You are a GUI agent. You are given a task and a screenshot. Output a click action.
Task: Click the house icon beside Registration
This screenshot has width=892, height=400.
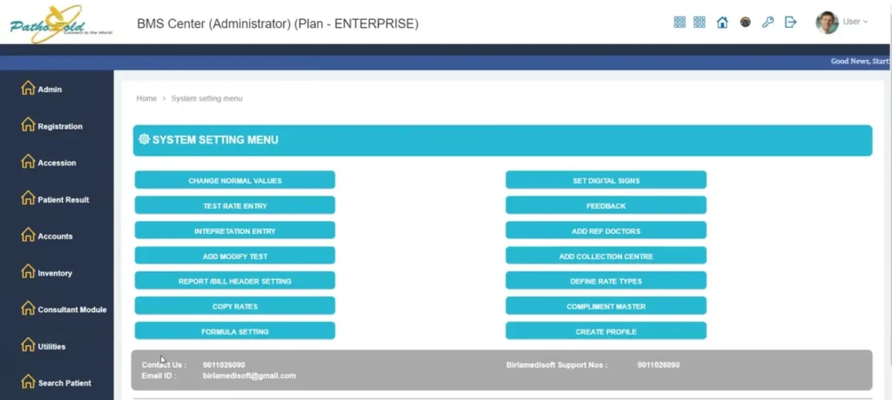[28, 125]
